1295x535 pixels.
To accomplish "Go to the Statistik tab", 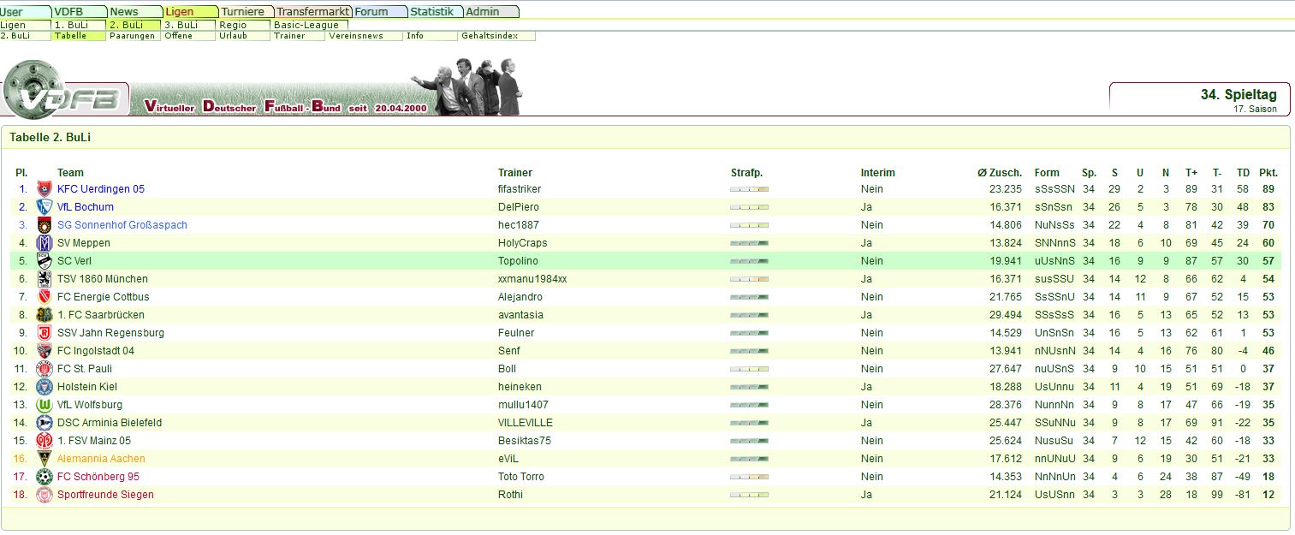I will 436,12.
